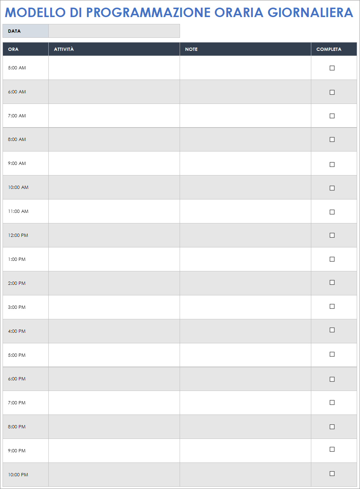Mark the 6:00 PM row complete
360x489 pixels.
point(332,379)
